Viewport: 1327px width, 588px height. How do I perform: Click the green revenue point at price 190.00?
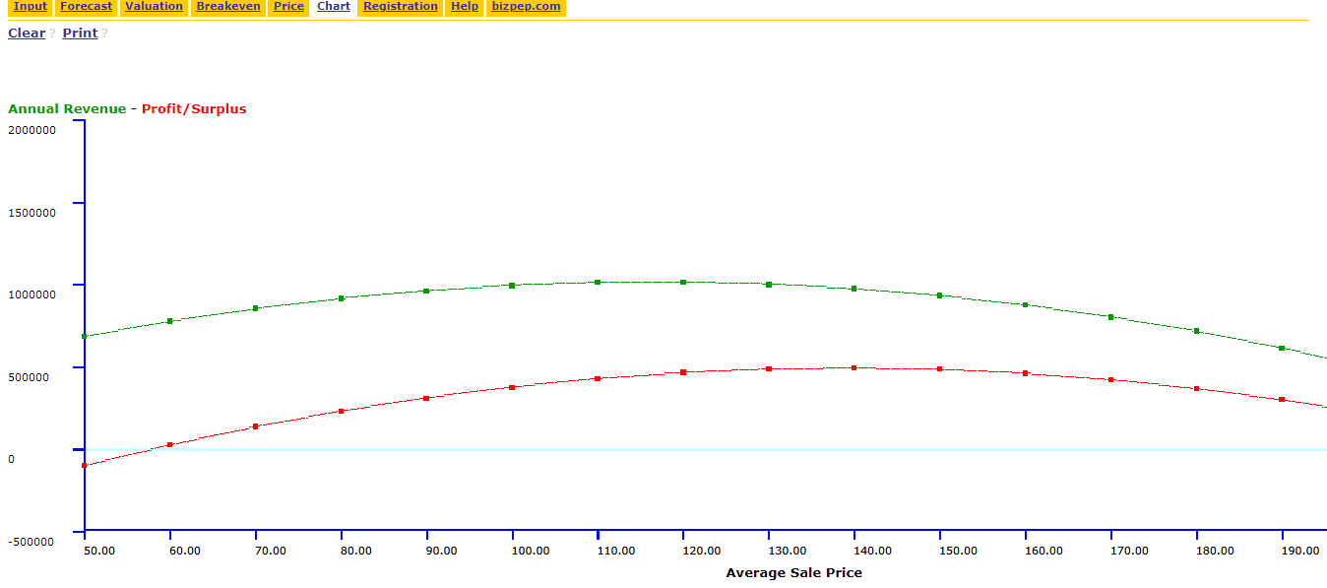coord(1282,348)
